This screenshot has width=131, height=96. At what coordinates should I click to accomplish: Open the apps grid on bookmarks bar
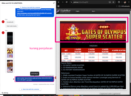[x=58, y=6]
